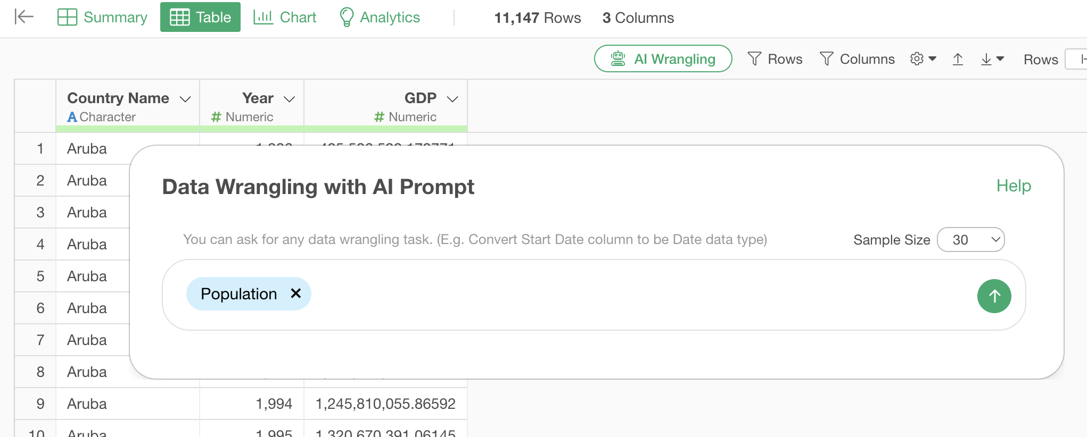This screenshot has height=437, width=1087.
Task: Select the Table view tab
Action: coord(200,18)
